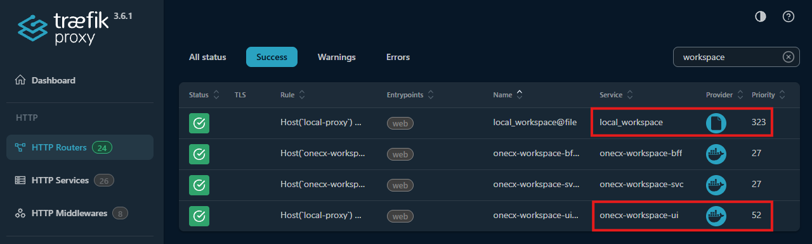The image size is (812, 244).
Task: Click success status icon of onecx-workspace-bff row
Action: tap(199, 154)
